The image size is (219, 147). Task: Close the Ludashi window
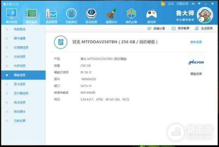(212, 4)
